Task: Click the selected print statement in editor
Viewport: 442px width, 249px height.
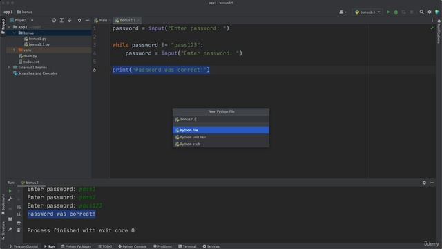Action: 161,70
